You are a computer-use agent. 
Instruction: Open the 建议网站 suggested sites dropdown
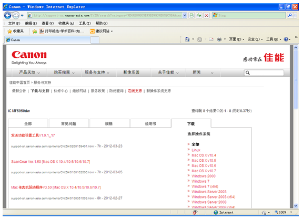click(101, 31)
